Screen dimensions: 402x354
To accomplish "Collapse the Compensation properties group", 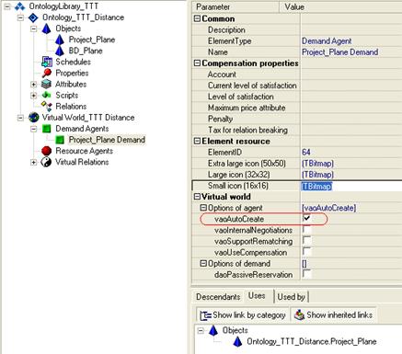I will (197, 63).
